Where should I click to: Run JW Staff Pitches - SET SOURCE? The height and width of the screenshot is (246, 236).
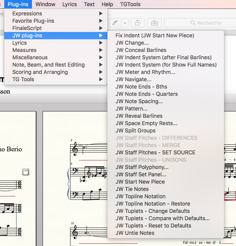tap(155, 152)
